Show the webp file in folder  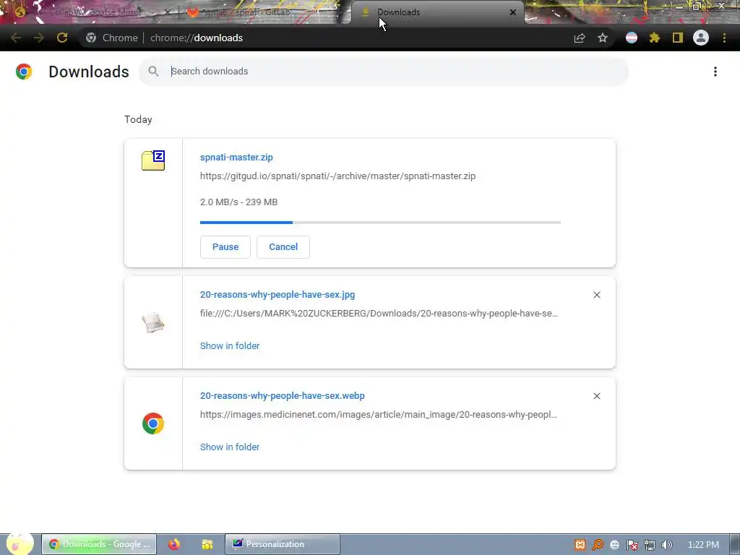(230, 447)
